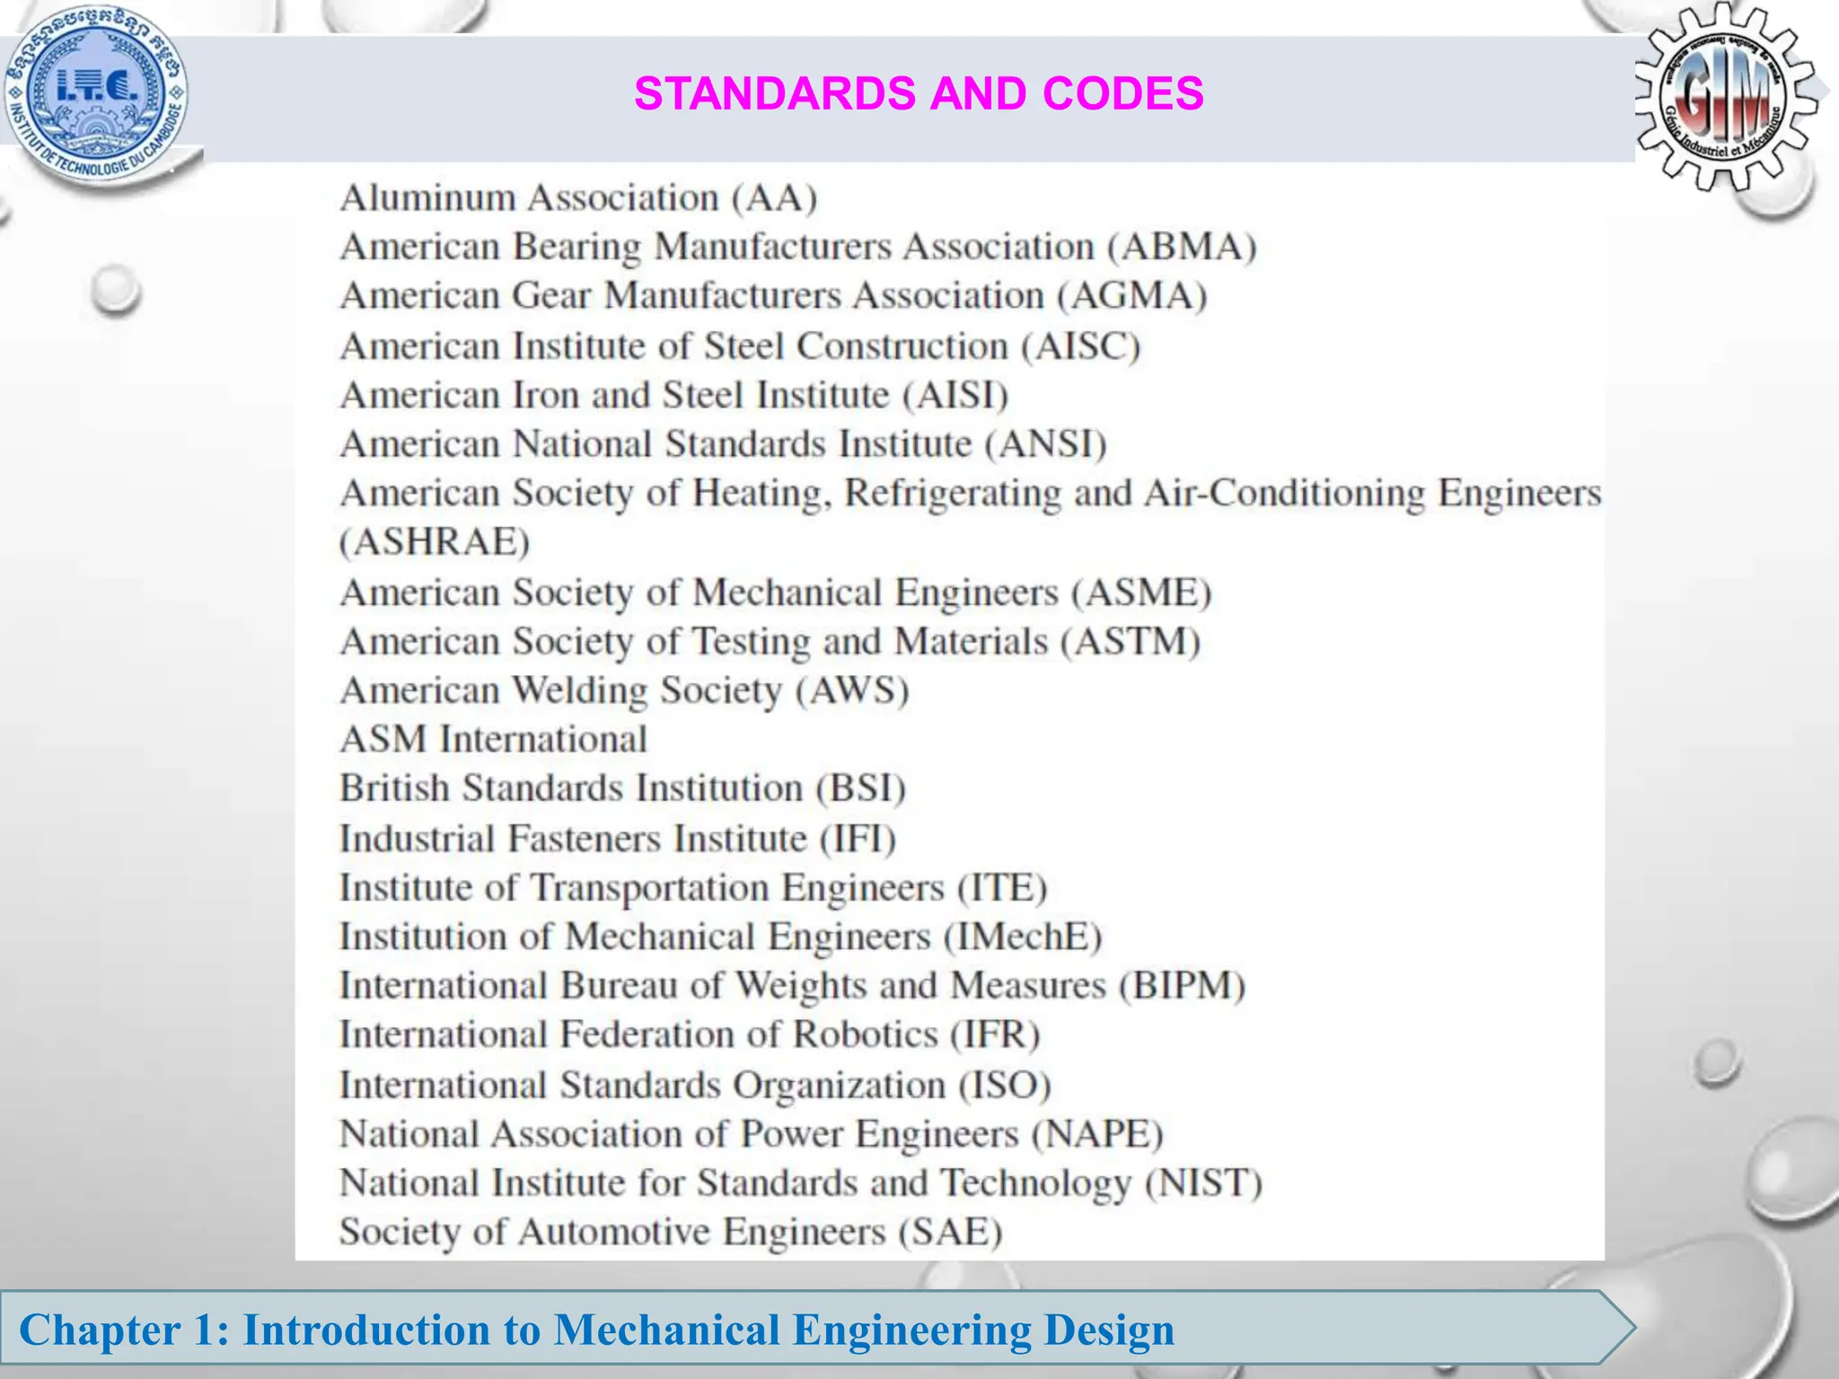Click the Chapter 1 footer banner text
Image resolution: width=1839 pixels, height=1379 pixels.
coord(596,1330)
